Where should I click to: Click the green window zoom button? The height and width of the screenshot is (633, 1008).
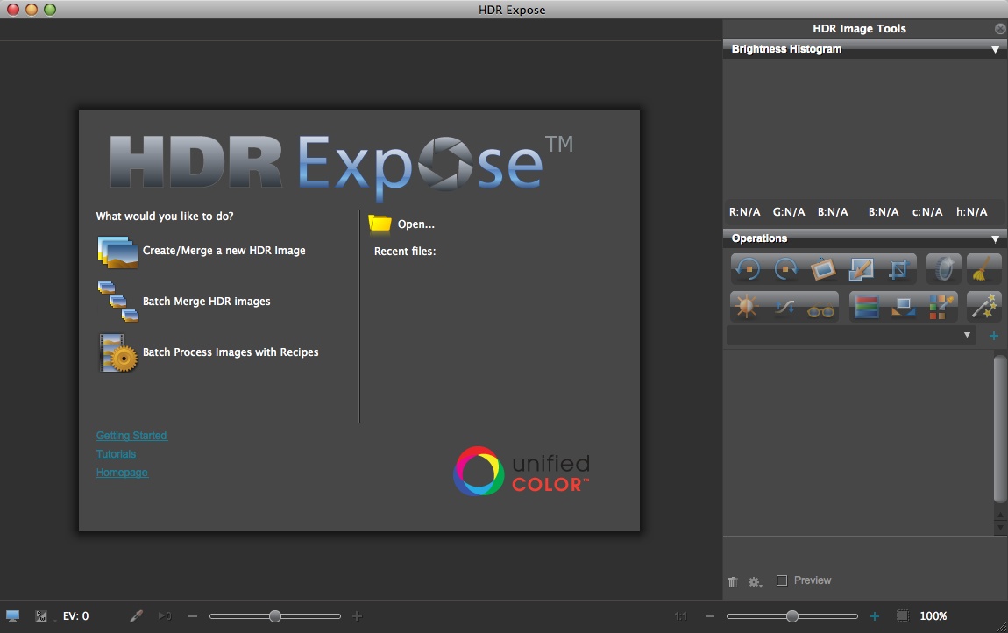pos(49,9)
